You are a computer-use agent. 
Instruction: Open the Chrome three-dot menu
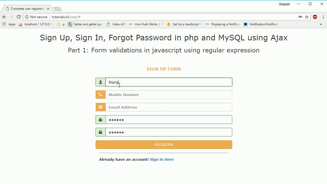(323, 17)
